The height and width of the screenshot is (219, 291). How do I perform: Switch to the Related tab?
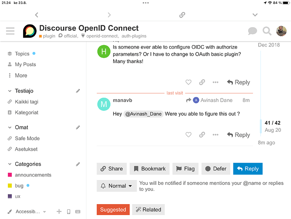click(x=149, y=209)
